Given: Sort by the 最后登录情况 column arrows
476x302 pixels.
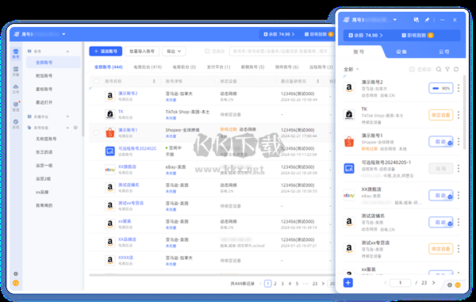Looking at the screenshot, I should point(317,82).
